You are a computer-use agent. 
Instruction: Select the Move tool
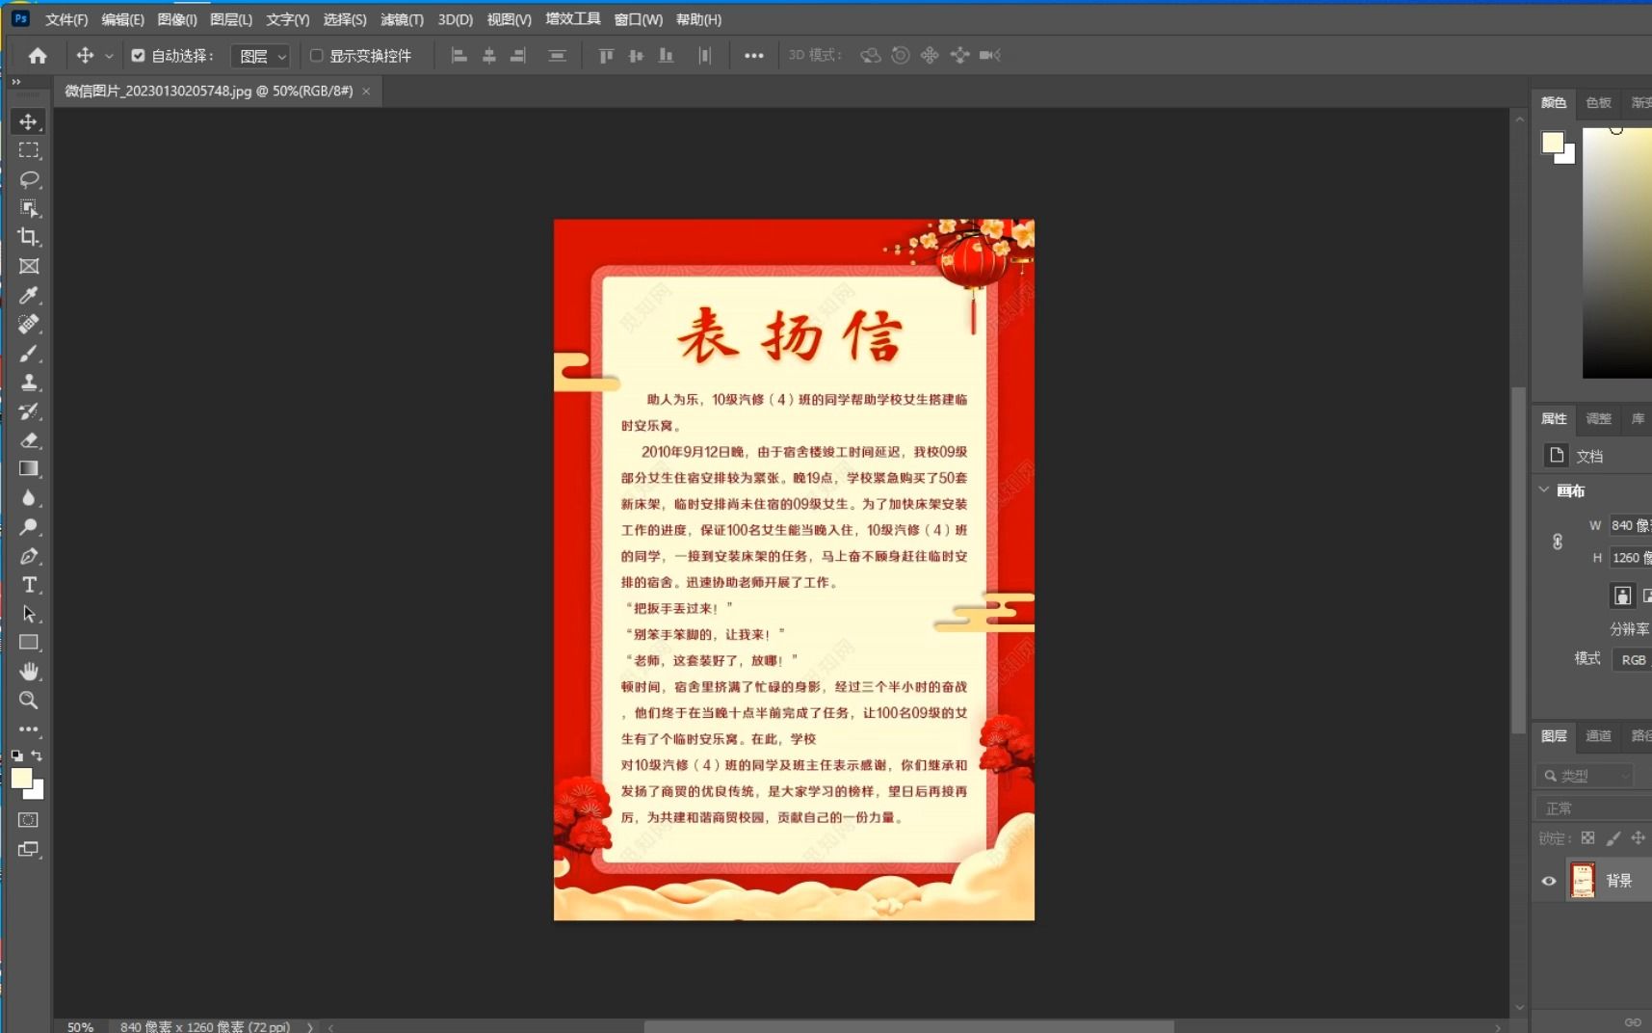pos(28,121)
